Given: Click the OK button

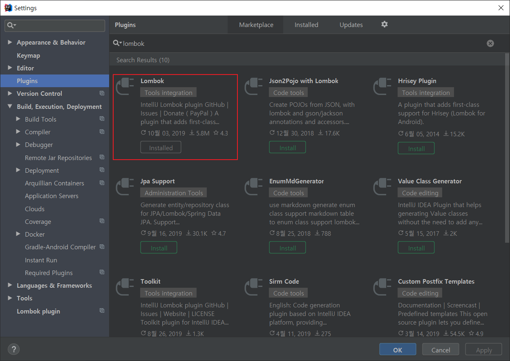Looking at the screenshot, I should (x=398, y=350).
